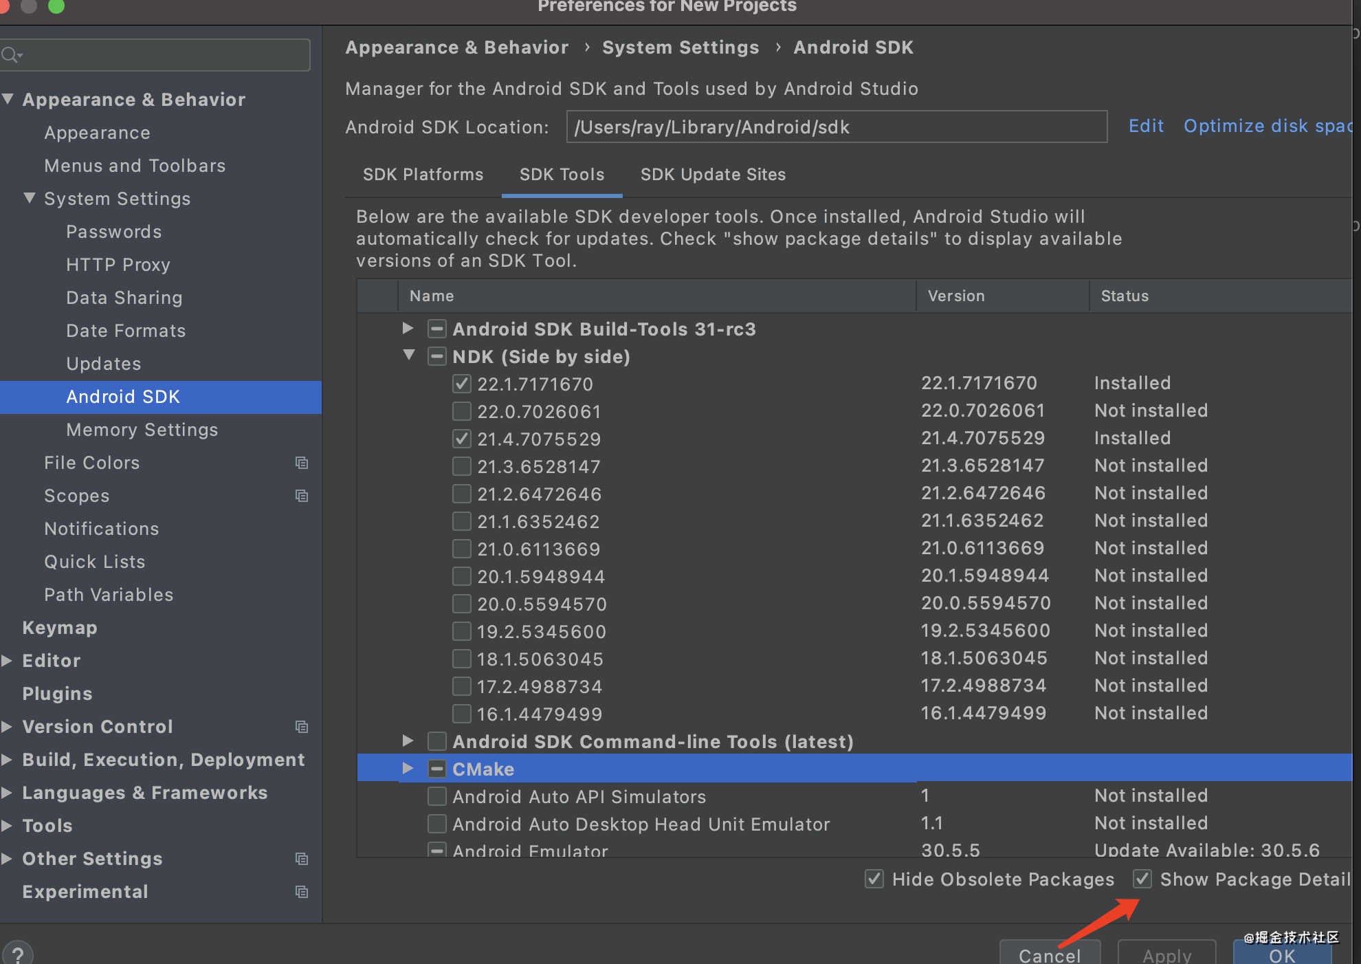This screenshot has width=1361, height=964.
Task: Check the NDK 22.0.7026061 checkbox
Action: (x=462, y=411)
